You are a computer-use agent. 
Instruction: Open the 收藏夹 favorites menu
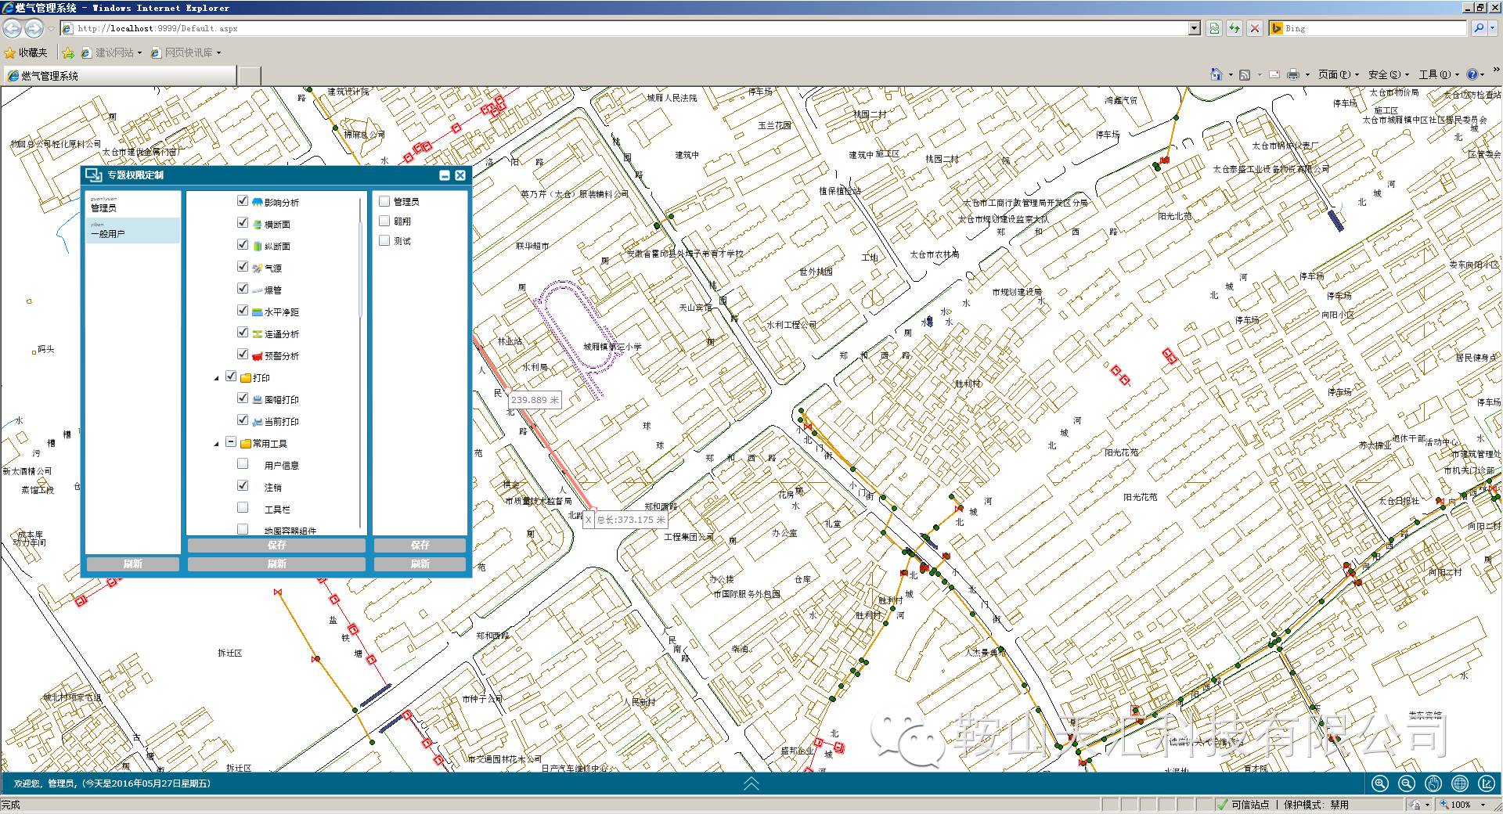pos(26,52)
